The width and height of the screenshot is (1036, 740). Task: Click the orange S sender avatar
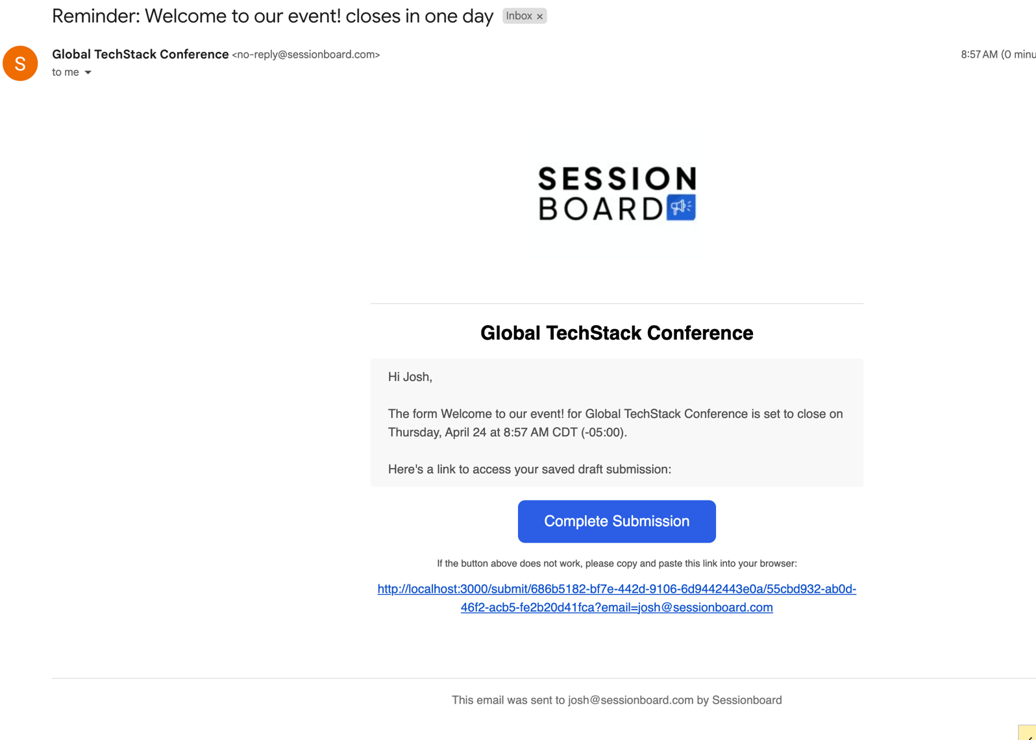point(20,64)
